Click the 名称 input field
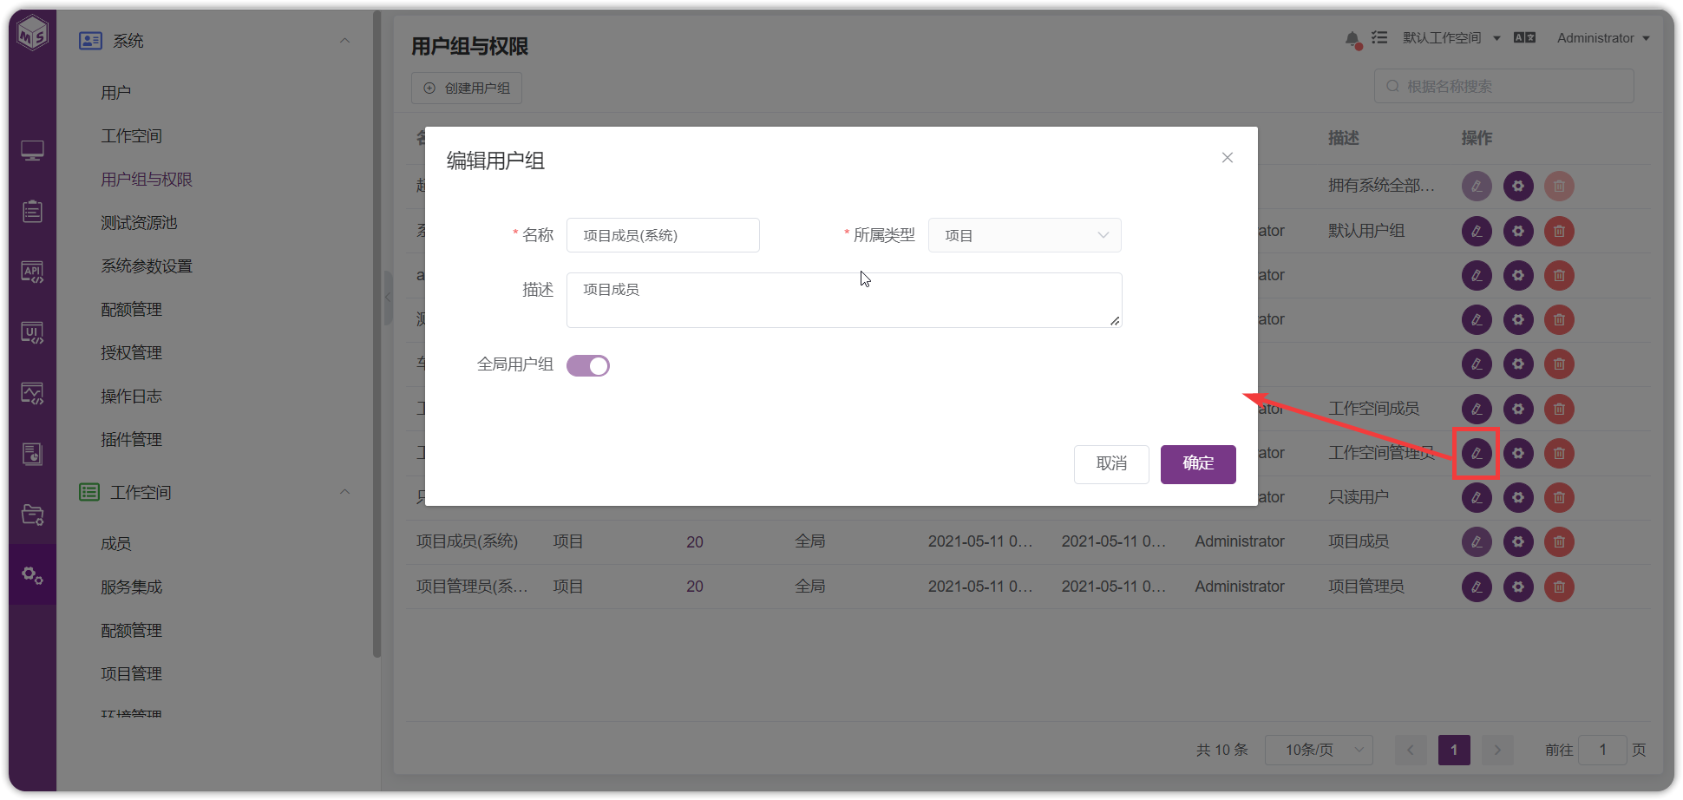Screen dimensions: 1683x800 663,235
